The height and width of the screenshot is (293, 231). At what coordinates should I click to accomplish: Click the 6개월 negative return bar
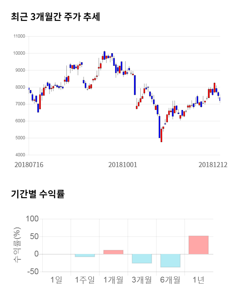170,260
